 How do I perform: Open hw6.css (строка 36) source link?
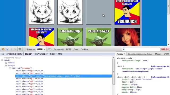160,66
